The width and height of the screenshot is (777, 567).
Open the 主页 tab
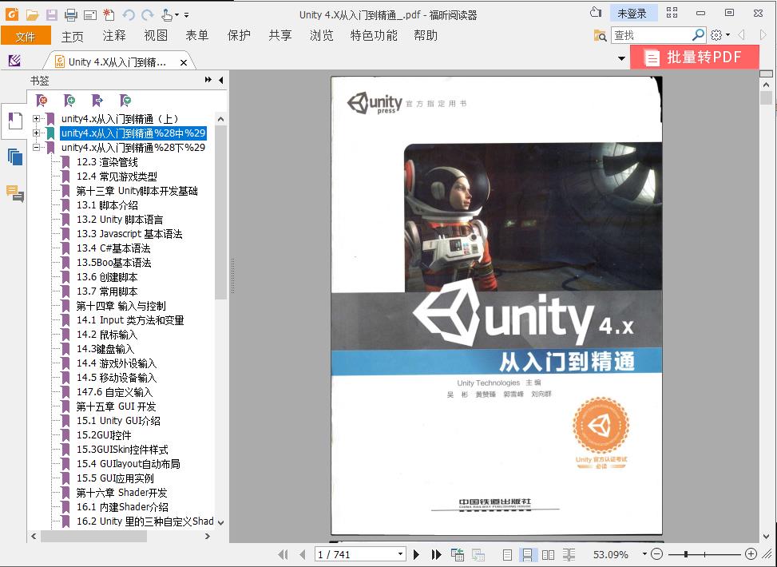(x=73, y=36)
